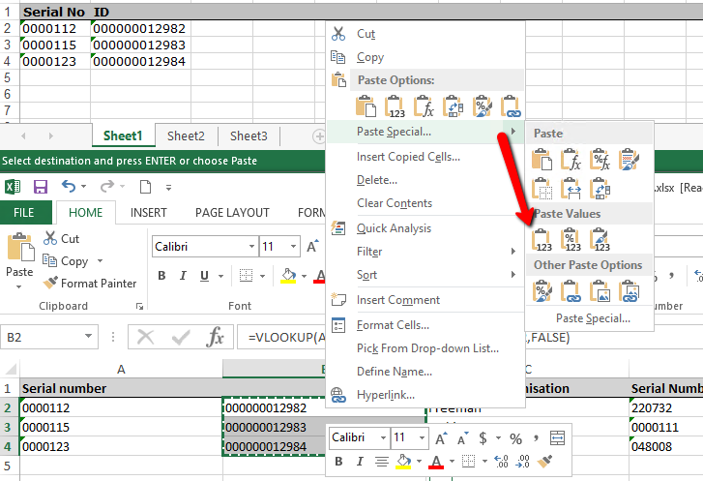Toggle Center alignment in mini toolbar
This screenshot has width=703, height=481.
[x=382, y=461]
